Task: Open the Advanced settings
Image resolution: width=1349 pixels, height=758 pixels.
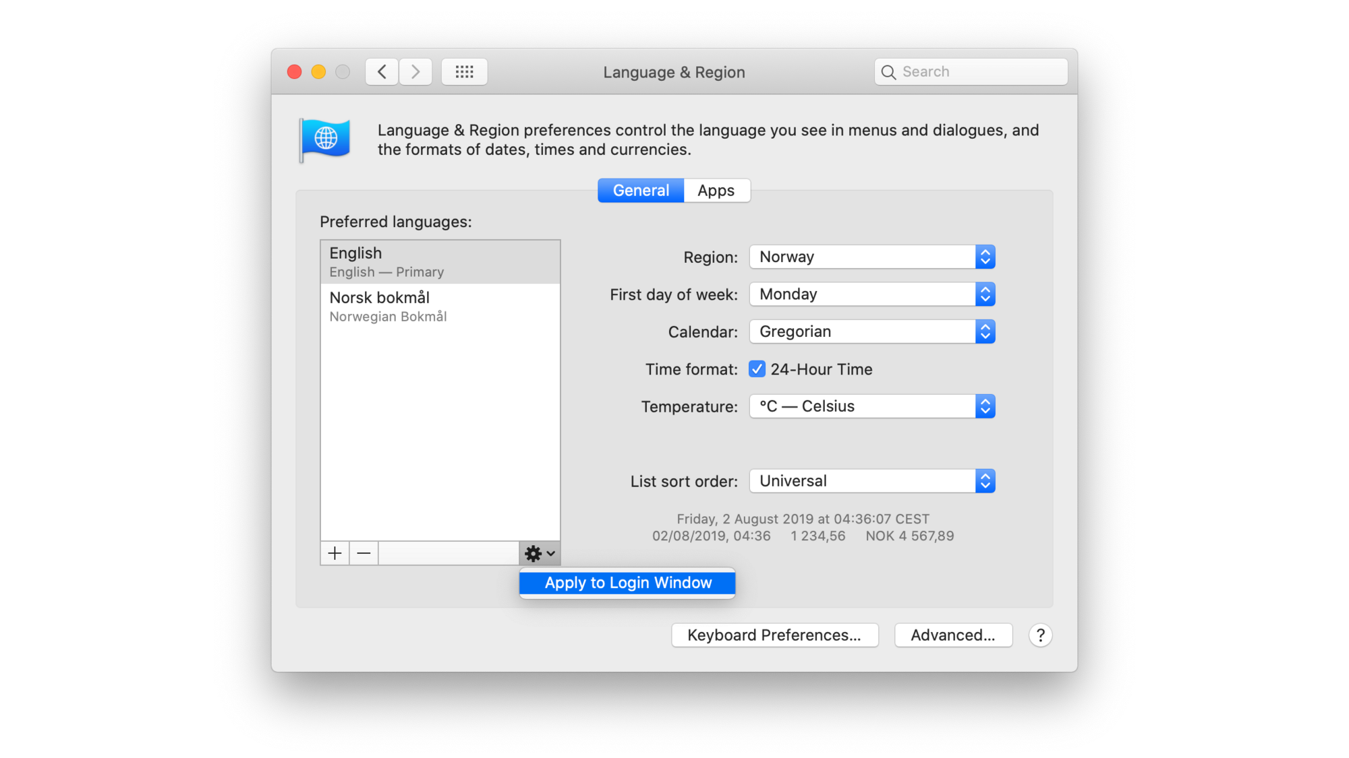Action: (952, 635)
